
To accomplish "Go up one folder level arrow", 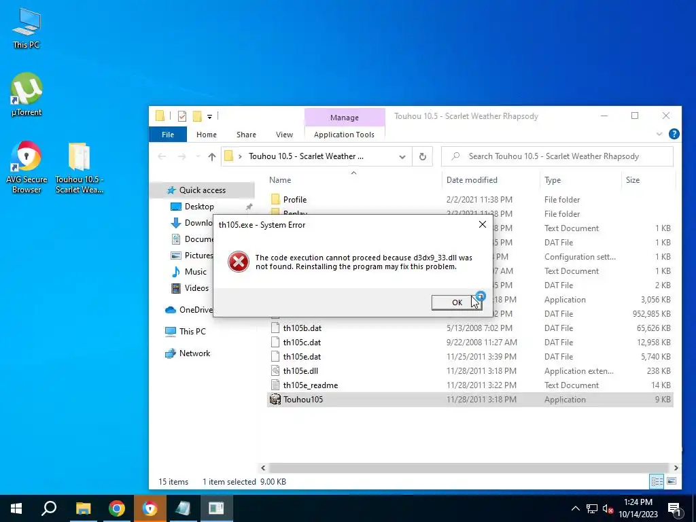I will (x=212, y=157).
